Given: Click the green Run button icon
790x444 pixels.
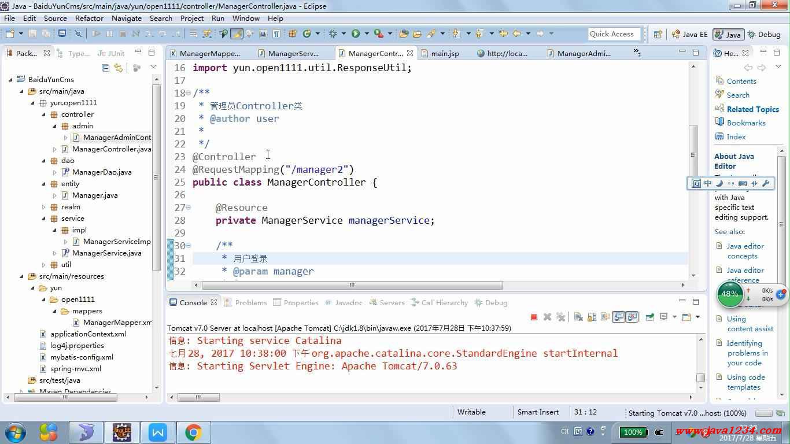Looking at the screenshot, I should [356, 34].
